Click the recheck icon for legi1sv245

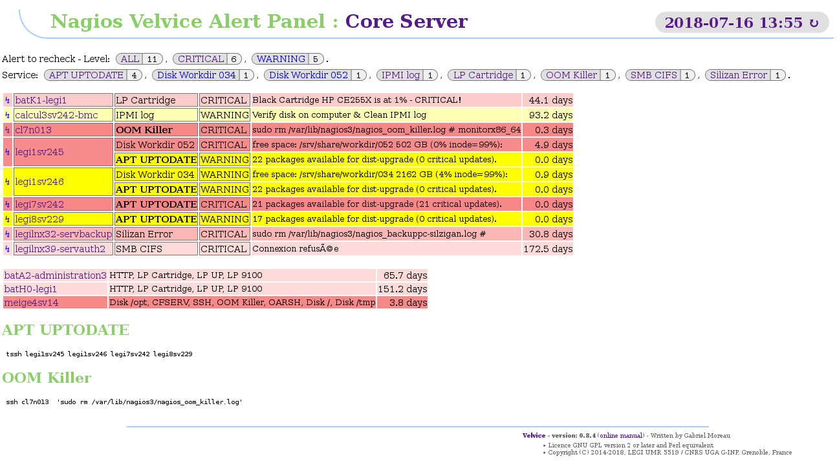pyautogui.click(x=8, y=152)
